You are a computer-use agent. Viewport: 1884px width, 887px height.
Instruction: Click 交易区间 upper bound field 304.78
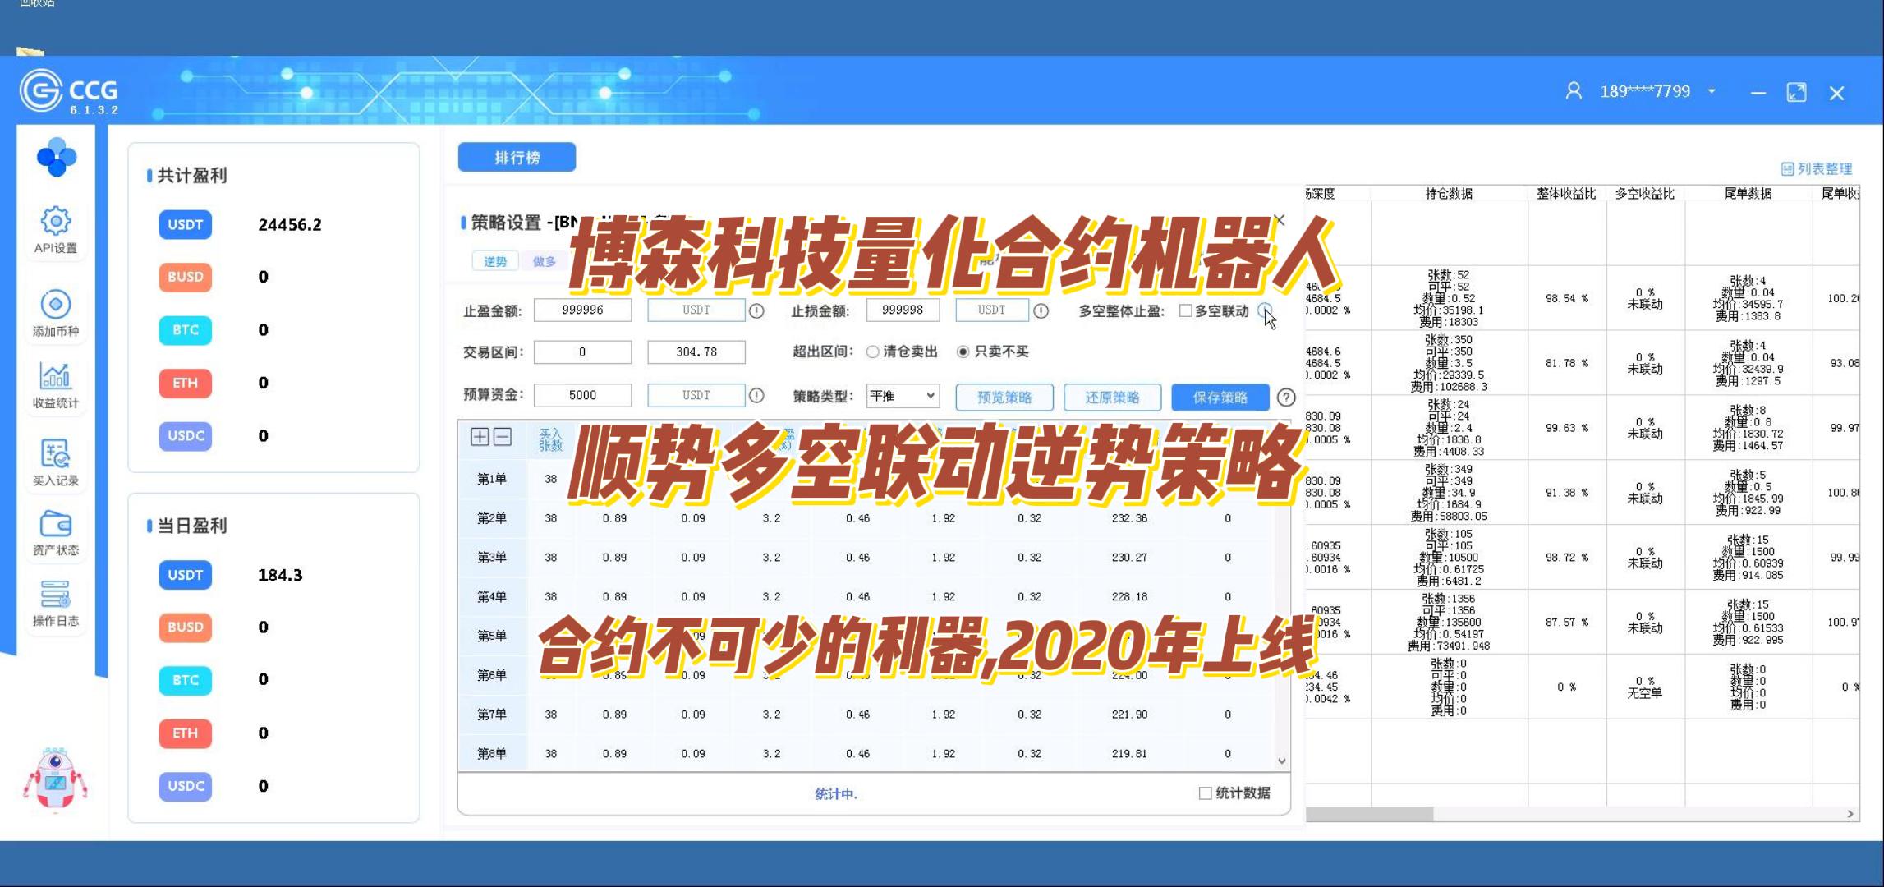click(696, 352)
